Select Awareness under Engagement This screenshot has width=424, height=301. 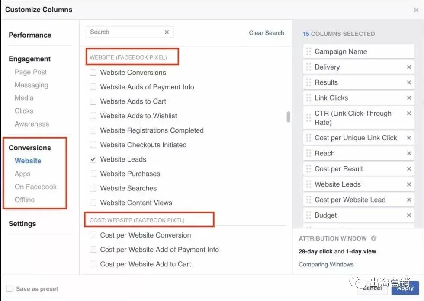click(x=32, y=124)
